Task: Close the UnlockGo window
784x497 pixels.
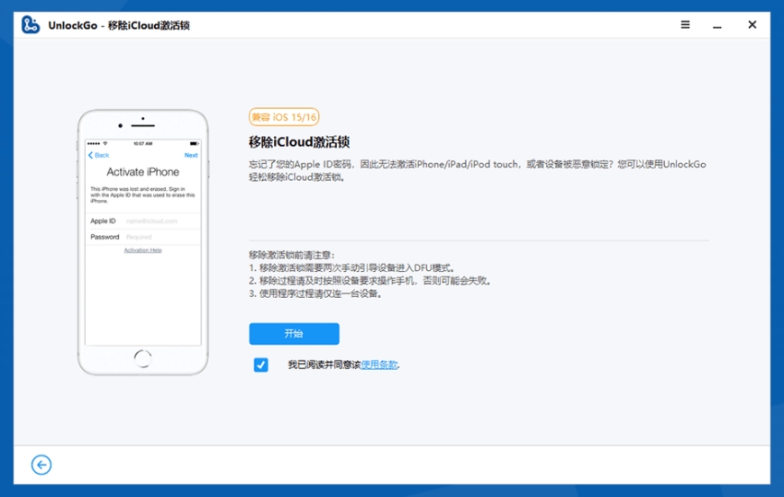Action: (752, 24)
